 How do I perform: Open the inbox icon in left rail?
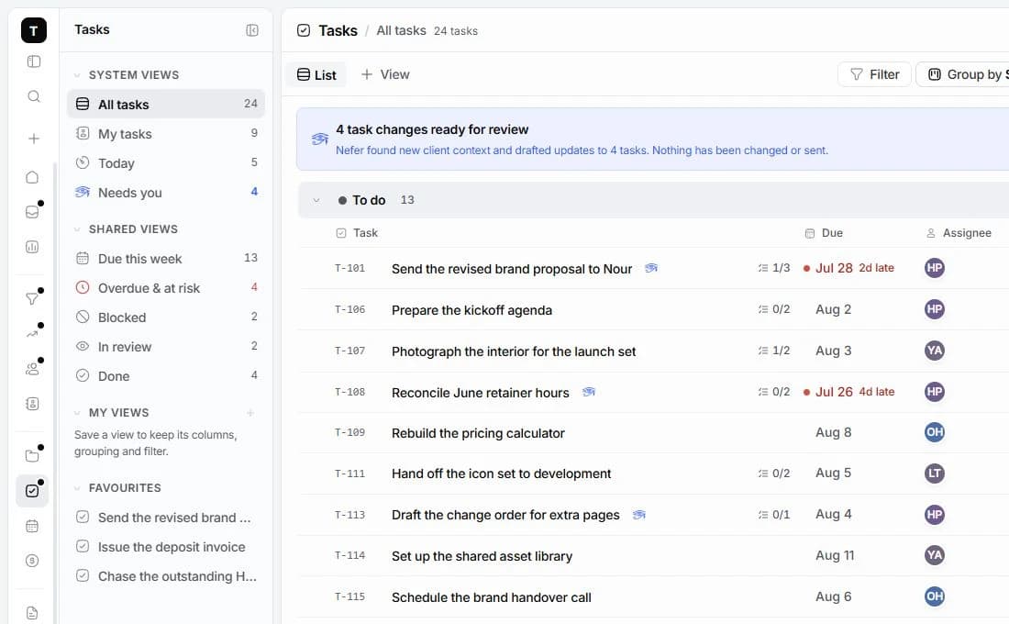pos(32,212)
